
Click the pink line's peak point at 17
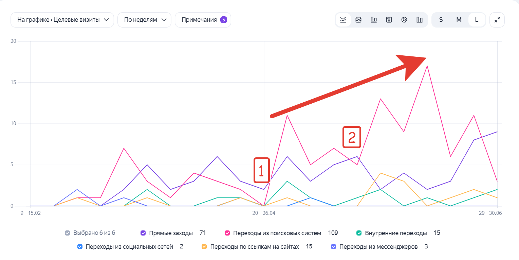(427, 66)
